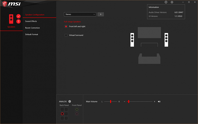This screenshot has height=124, width=198.
Task: Mute audio with the speaker volume icon
Action: (159, 102)
